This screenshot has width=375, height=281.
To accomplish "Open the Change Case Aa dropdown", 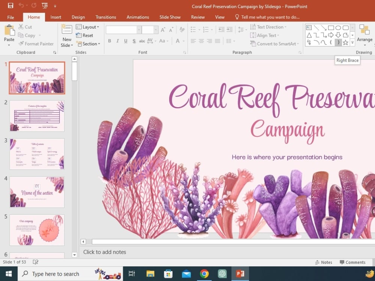I will [164, 41].
